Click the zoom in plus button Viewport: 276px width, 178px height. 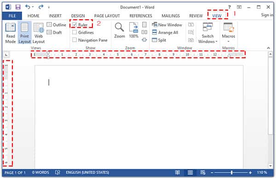(250, 173)
